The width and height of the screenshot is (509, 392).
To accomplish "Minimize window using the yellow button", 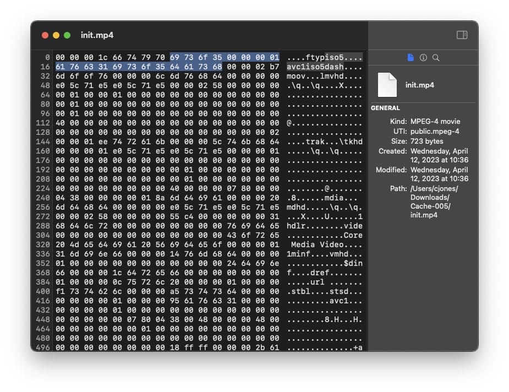I will [x=56, y=35].
